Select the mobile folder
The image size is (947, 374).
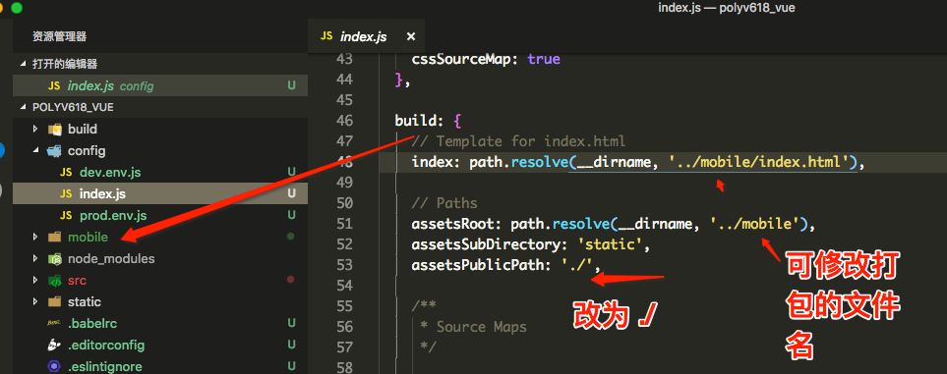(88, 238)
